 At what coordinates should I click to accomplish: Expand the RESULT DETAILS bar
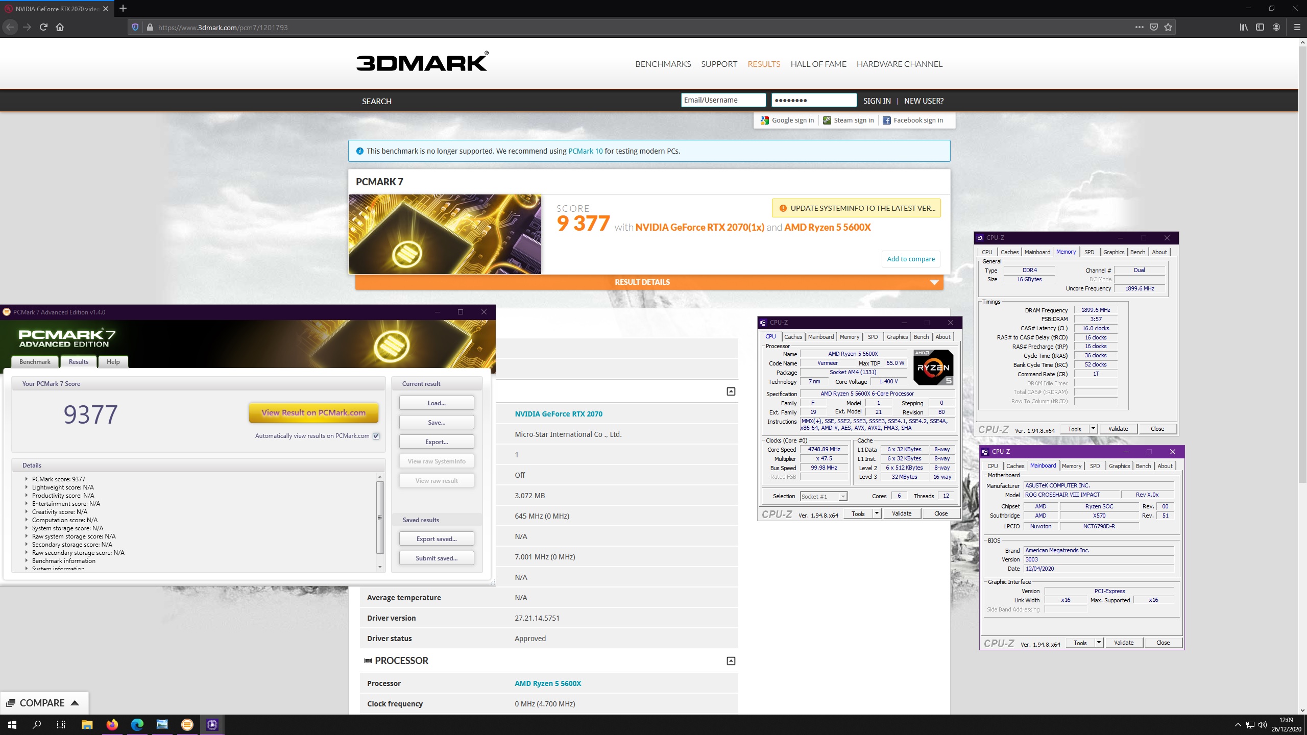tap(649, 282)
